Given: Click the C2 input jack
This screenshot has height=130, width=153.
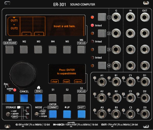Looking at the screenshot, I should (130, 98).
